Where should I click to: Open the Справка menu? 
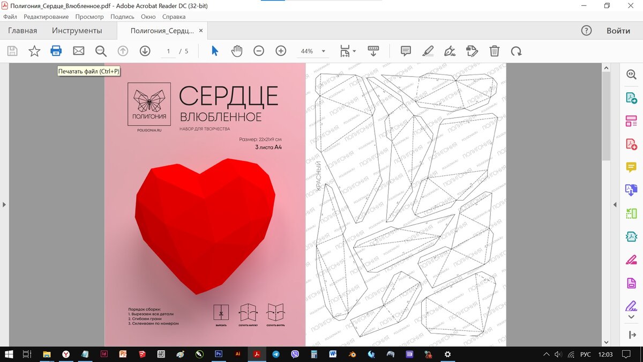pos(174,17)
